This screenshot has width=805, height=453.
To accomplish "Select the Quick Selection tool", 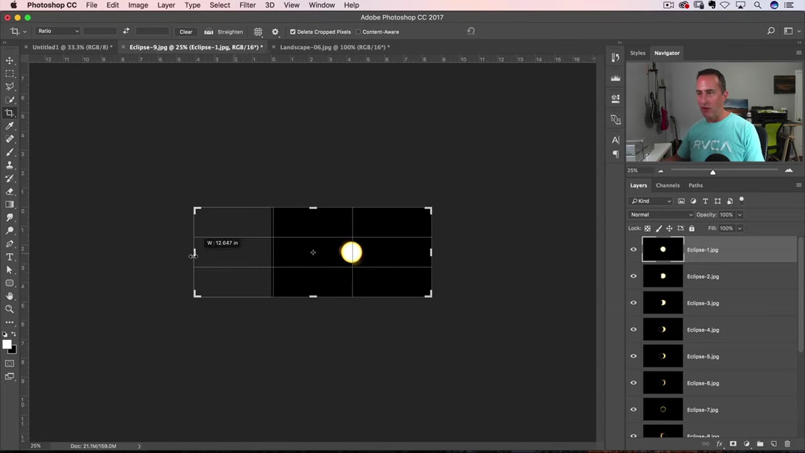I will point(9,100).
